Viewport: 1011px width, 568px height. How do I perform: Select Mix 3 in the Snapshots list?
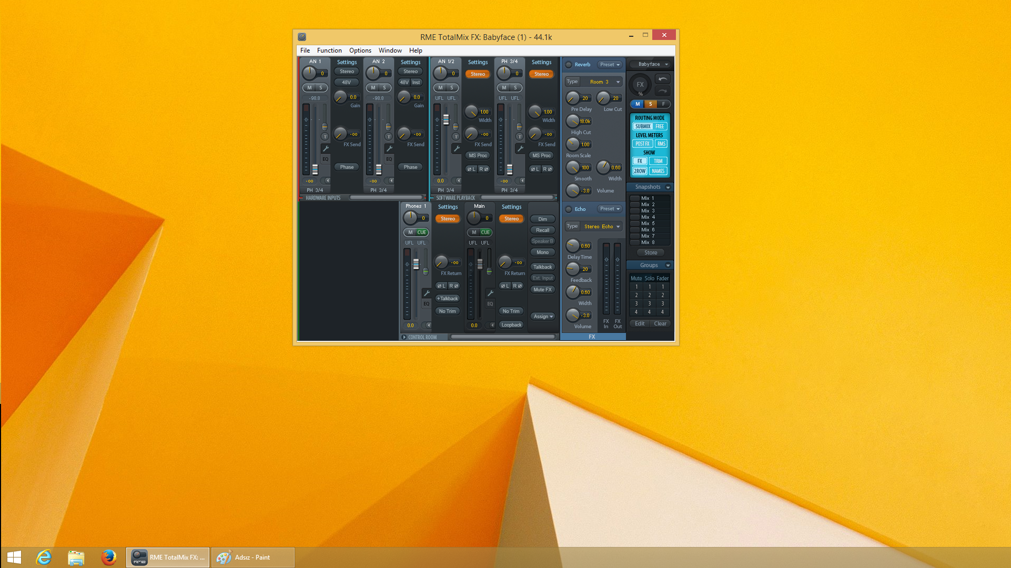tap(648, 211)
